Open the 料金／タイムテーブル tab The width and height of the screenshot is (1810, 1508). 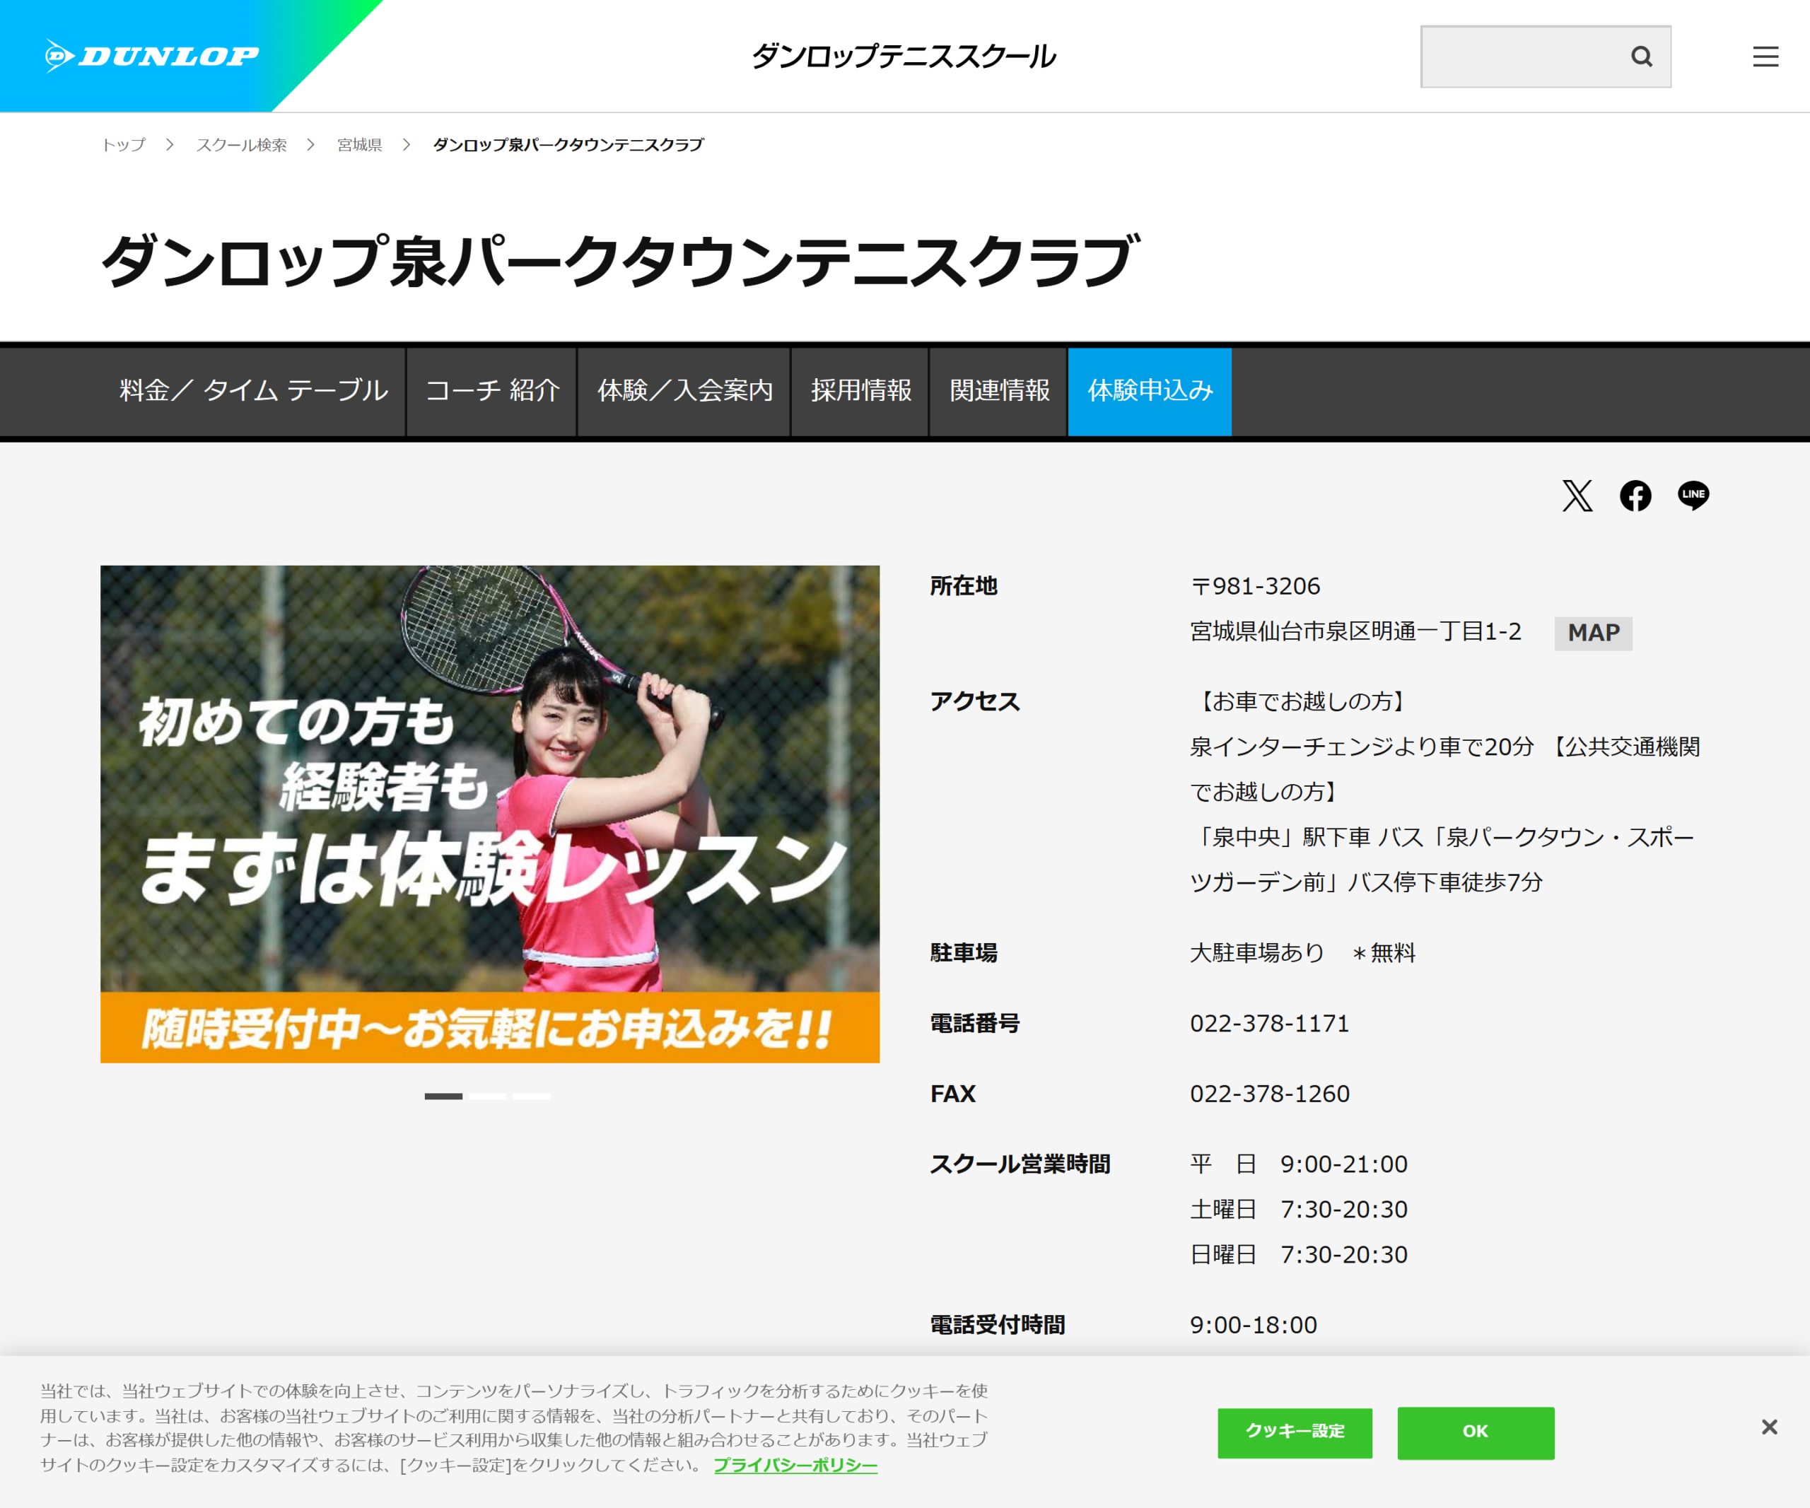pos(253,391)
